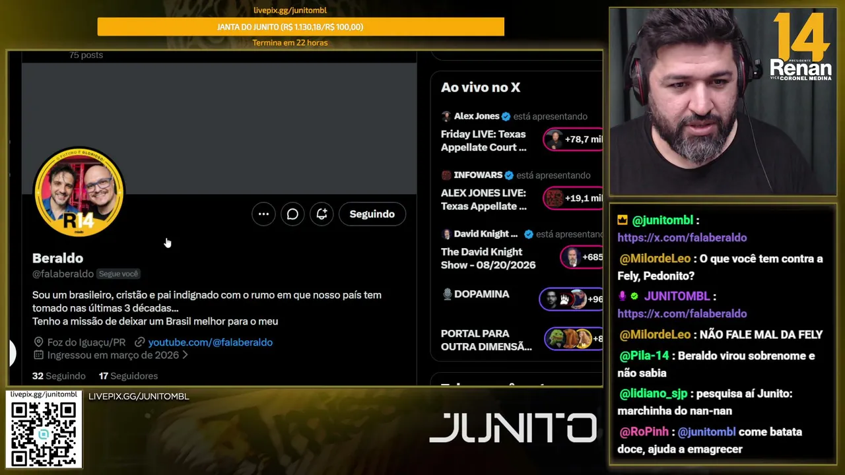Viewport: 845px width, 475px height.
Task: Click the @MilordeLeo username asking about Fely, Pedonito
Action: [x=655, y=259]
